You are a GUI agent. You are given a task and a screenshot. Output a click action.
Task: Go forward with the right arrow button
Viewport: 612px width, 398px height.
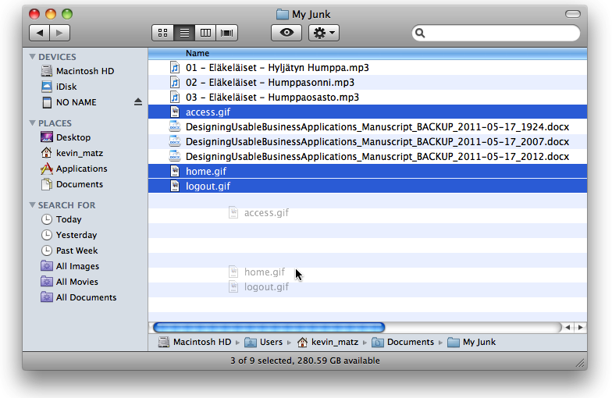coord(59,33)
